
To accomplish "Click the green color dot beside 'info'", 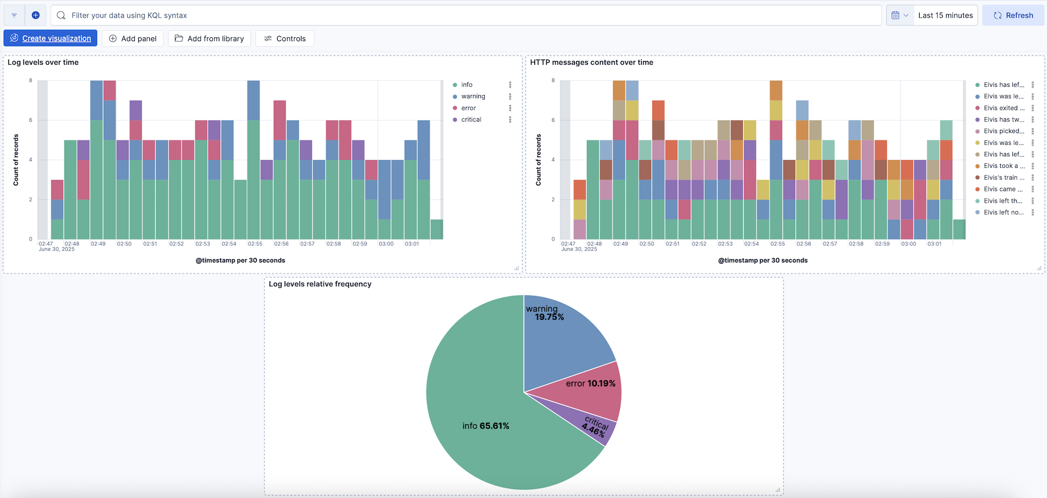I will (455, 85).
